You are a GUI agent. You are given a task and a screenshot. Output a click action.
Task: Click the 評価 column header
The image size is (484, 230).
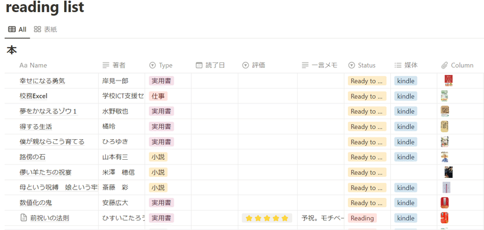coord(253,65)
